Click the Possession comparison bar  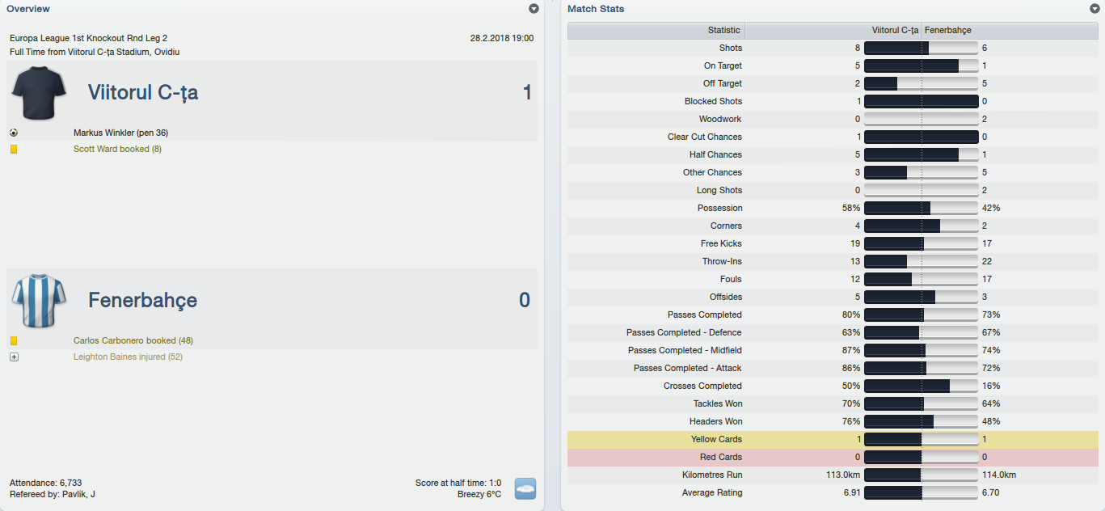921,208
